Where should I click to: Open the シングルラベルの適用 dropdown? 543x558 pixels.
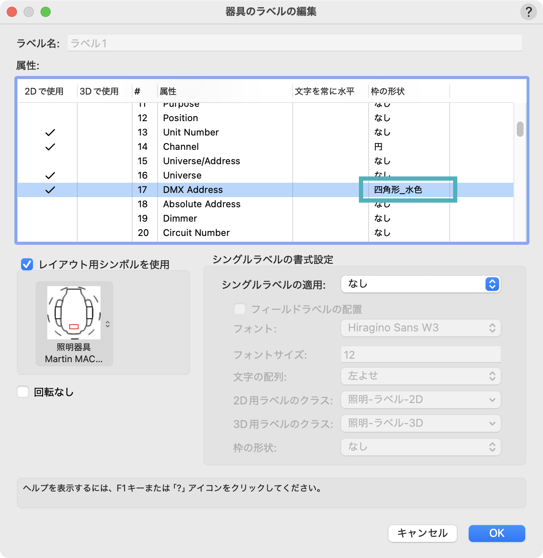(x=421, y=284)
